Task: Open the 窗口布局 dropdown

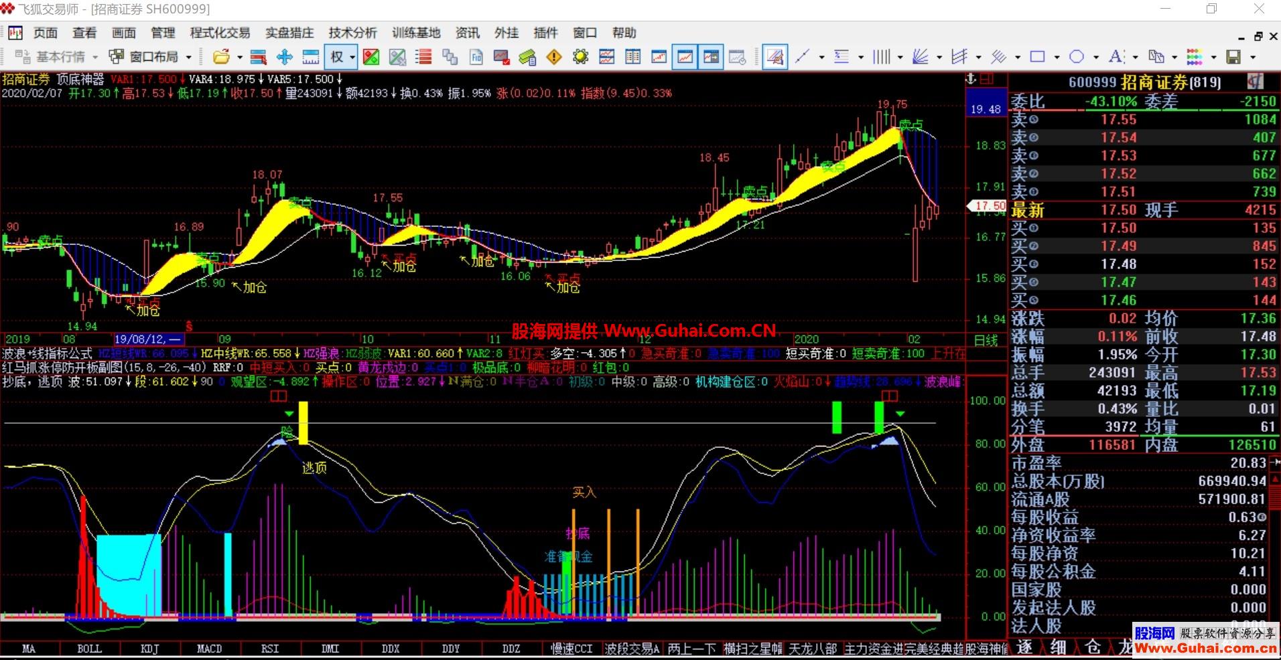Action: 153,57
